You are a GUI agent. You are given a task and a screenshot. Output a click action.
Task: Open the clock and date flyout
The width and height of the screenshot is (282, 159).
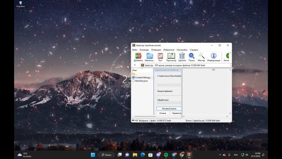(x=256, y=155)
